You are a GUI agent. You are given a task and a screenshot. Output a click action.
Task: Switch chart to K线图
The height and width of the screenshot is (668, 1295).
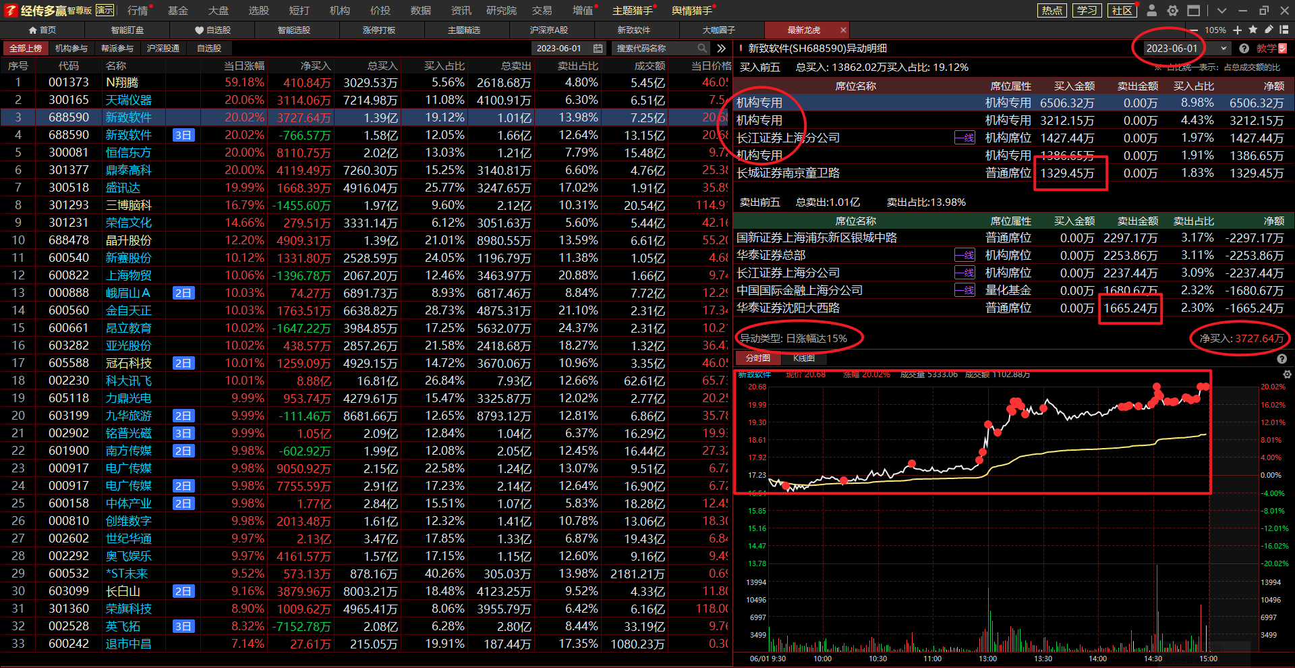[804, 358]
